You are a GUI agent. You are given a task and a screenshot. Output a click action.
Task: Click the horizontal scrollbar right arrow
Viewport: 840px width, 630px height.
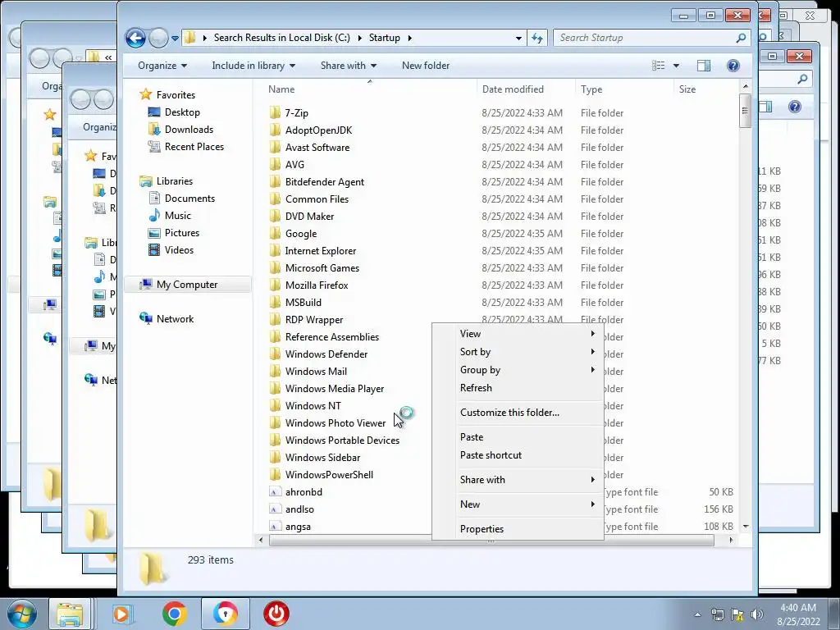coord(731,540)
